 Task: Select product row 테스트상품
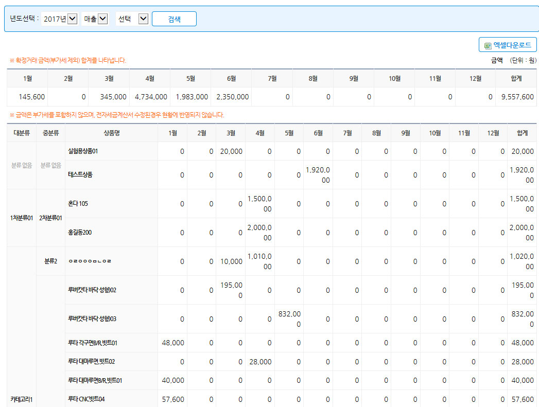tap(80, 175)
